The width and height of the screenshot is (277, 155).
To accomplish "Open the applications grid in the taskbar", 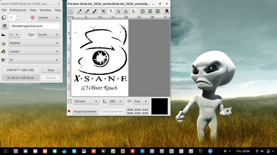I will pyautogui.click(x=5, y=151).
